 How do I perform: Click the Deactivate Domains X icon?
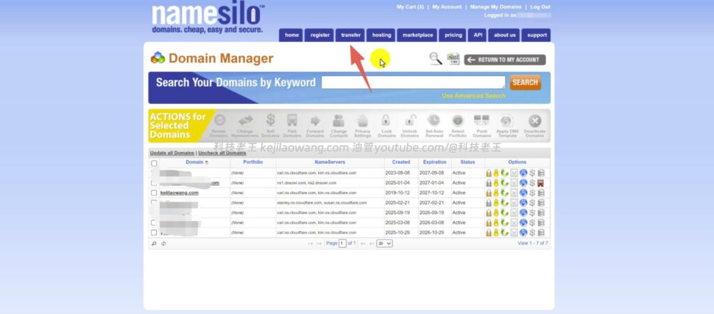[x=535, y=121]
